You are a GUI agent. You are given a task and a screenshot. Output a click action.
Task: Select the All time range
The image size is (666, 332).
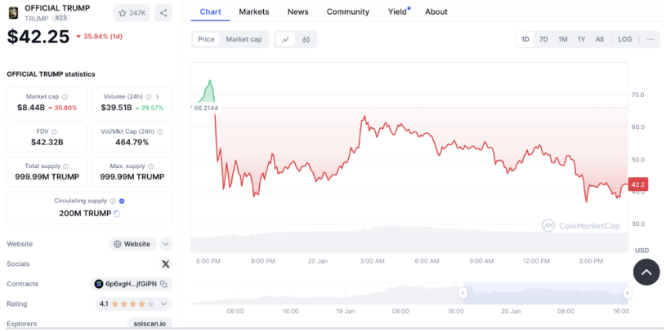tap(599, 39)
